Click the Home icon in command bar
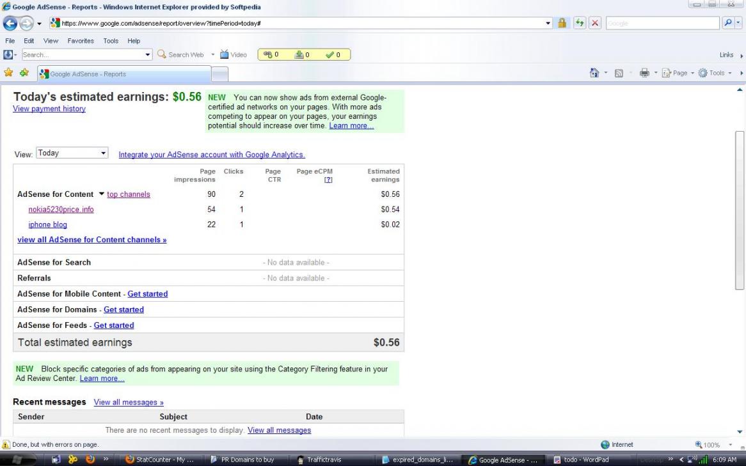 click(x=594, y=73)
